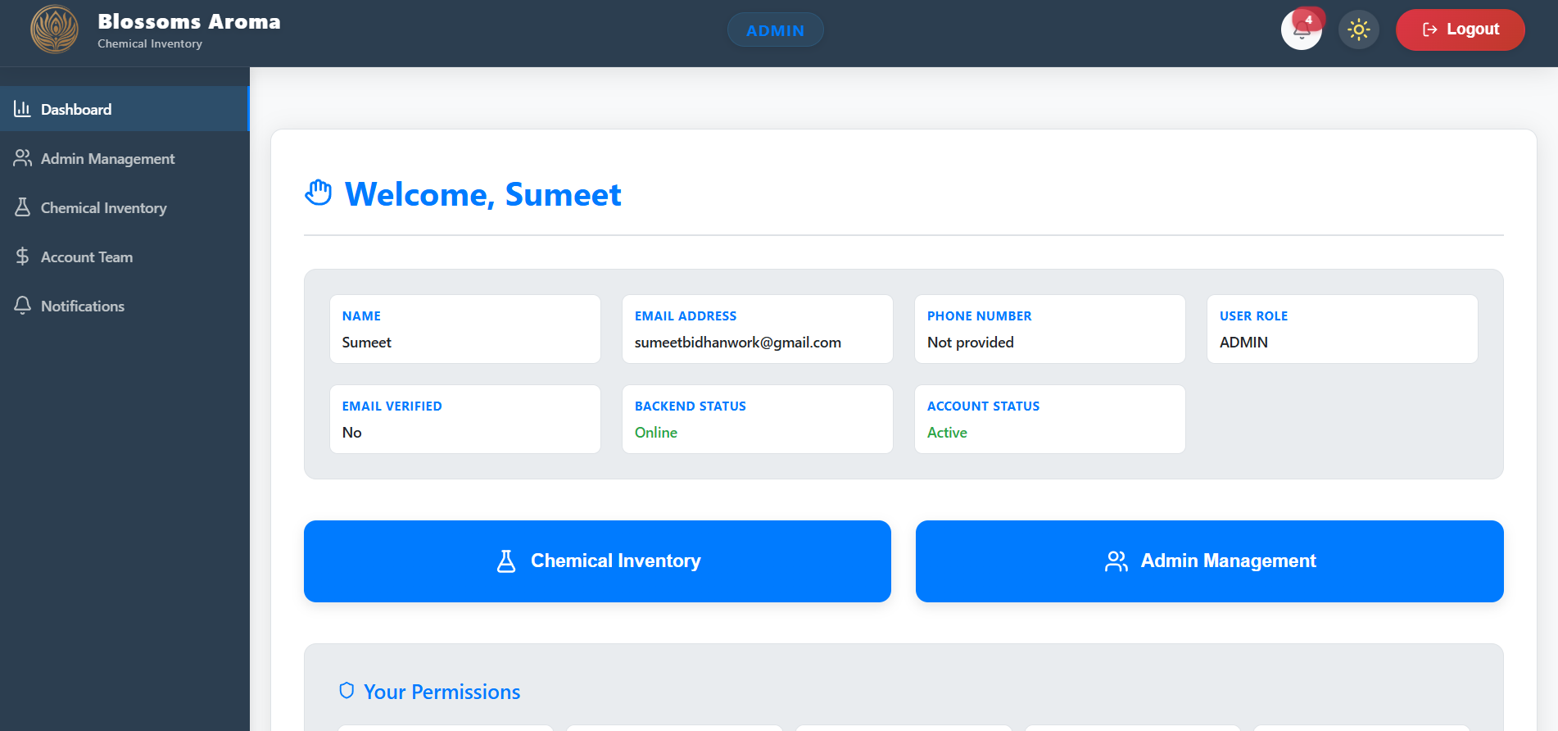Click the PHONE NUMBER label

point(979,316)
